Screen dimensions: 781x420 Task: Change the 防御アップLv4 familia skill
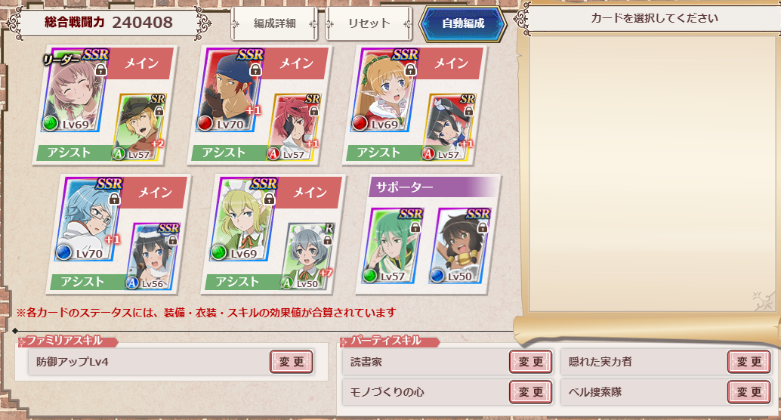[292, 362]
